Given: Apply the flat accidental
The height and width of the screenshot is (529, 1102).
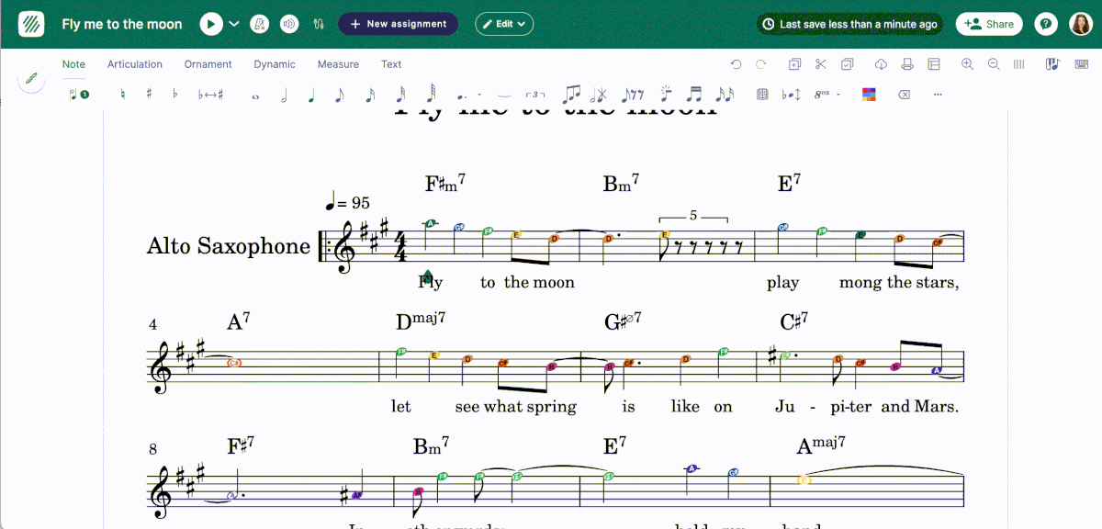Looking at the screenshot, I should [174, 95].
